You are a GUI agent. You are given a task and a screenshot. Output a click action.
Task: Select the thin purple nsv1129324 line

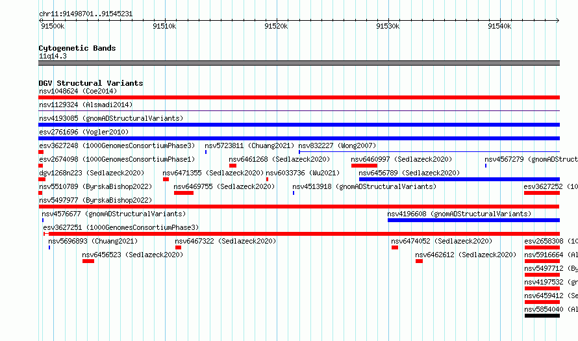coord(299,110)
